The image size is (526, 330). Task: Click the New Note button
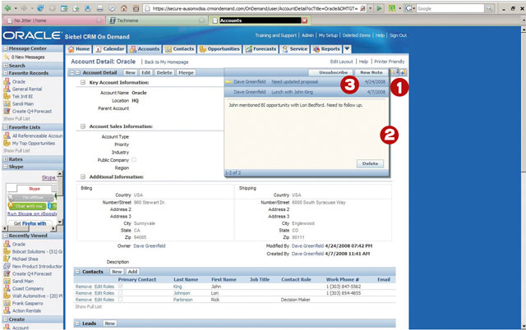coord(371,72)
